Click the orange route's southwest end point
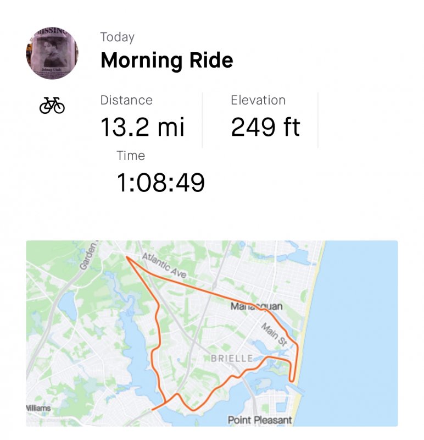This screenshot has height=440, width=424. coord(152,409)
